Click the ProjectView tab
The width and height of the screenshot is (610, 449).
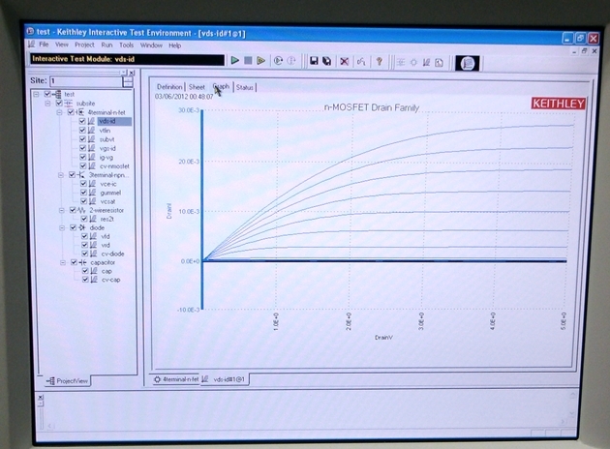68,381
